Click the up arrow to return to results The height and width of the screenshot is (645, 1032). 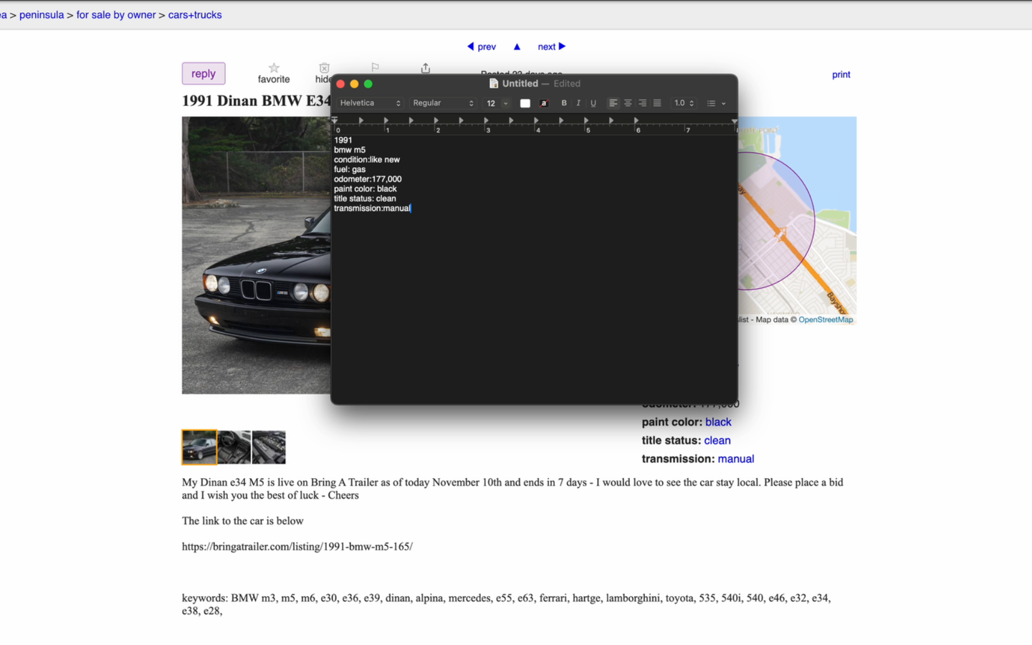tap(517, 46)
